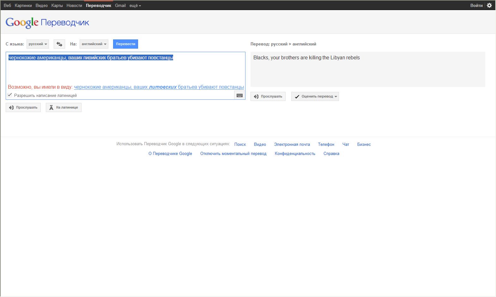This screenshot has height=297, width=496.
Task: Open the Справка help link
Action: click(331, 154)
